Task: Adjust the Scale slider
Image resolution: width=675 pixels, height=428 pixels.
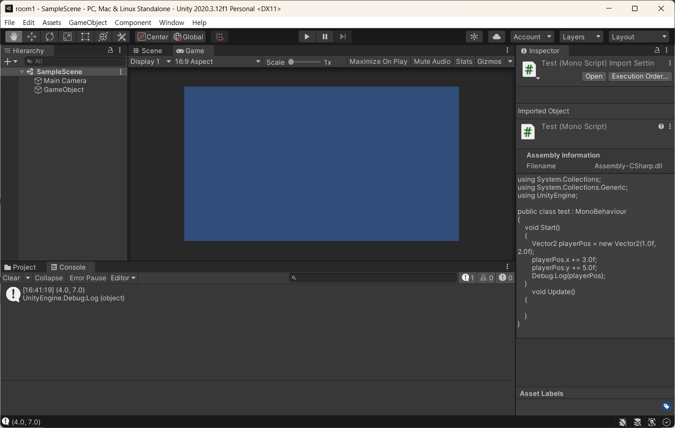Action: click(305, 62)
